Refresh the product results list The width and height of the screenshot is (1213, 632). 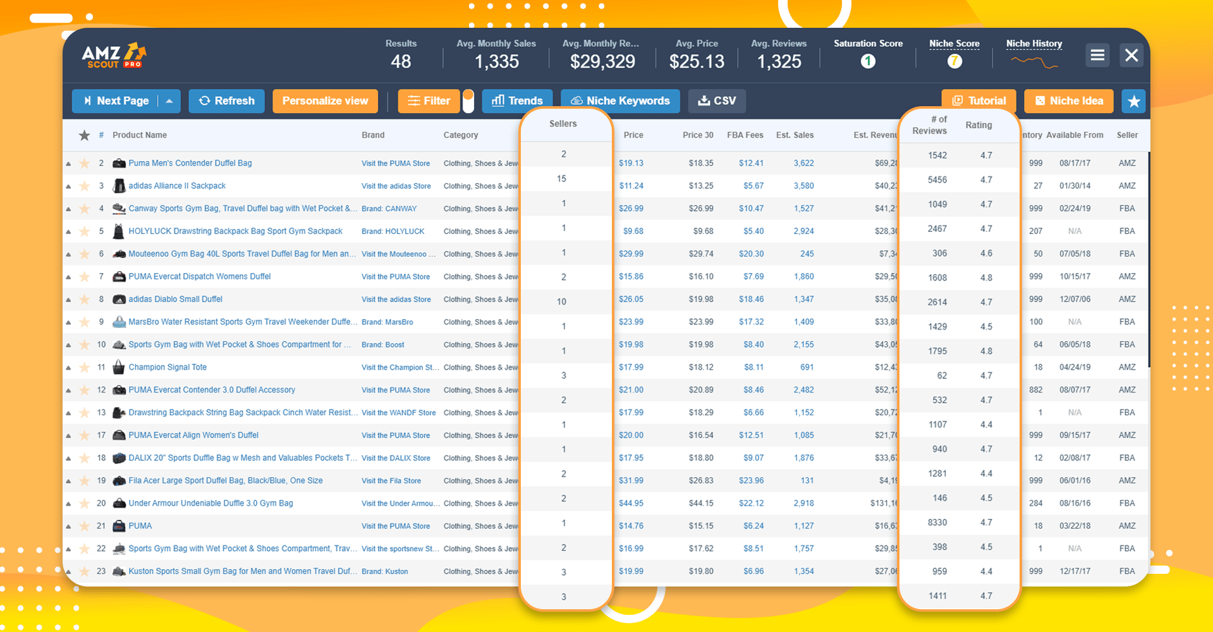[226, 100]
